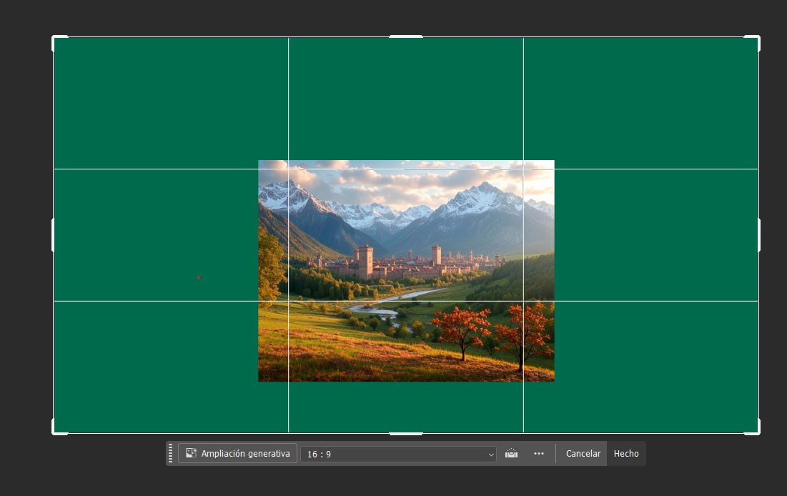Click Cancelar to discard the crop

coord(583,453)
